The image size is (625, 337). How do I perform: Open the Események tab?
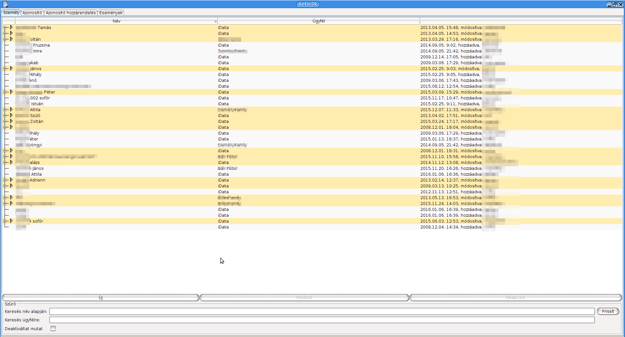point(111,13)
